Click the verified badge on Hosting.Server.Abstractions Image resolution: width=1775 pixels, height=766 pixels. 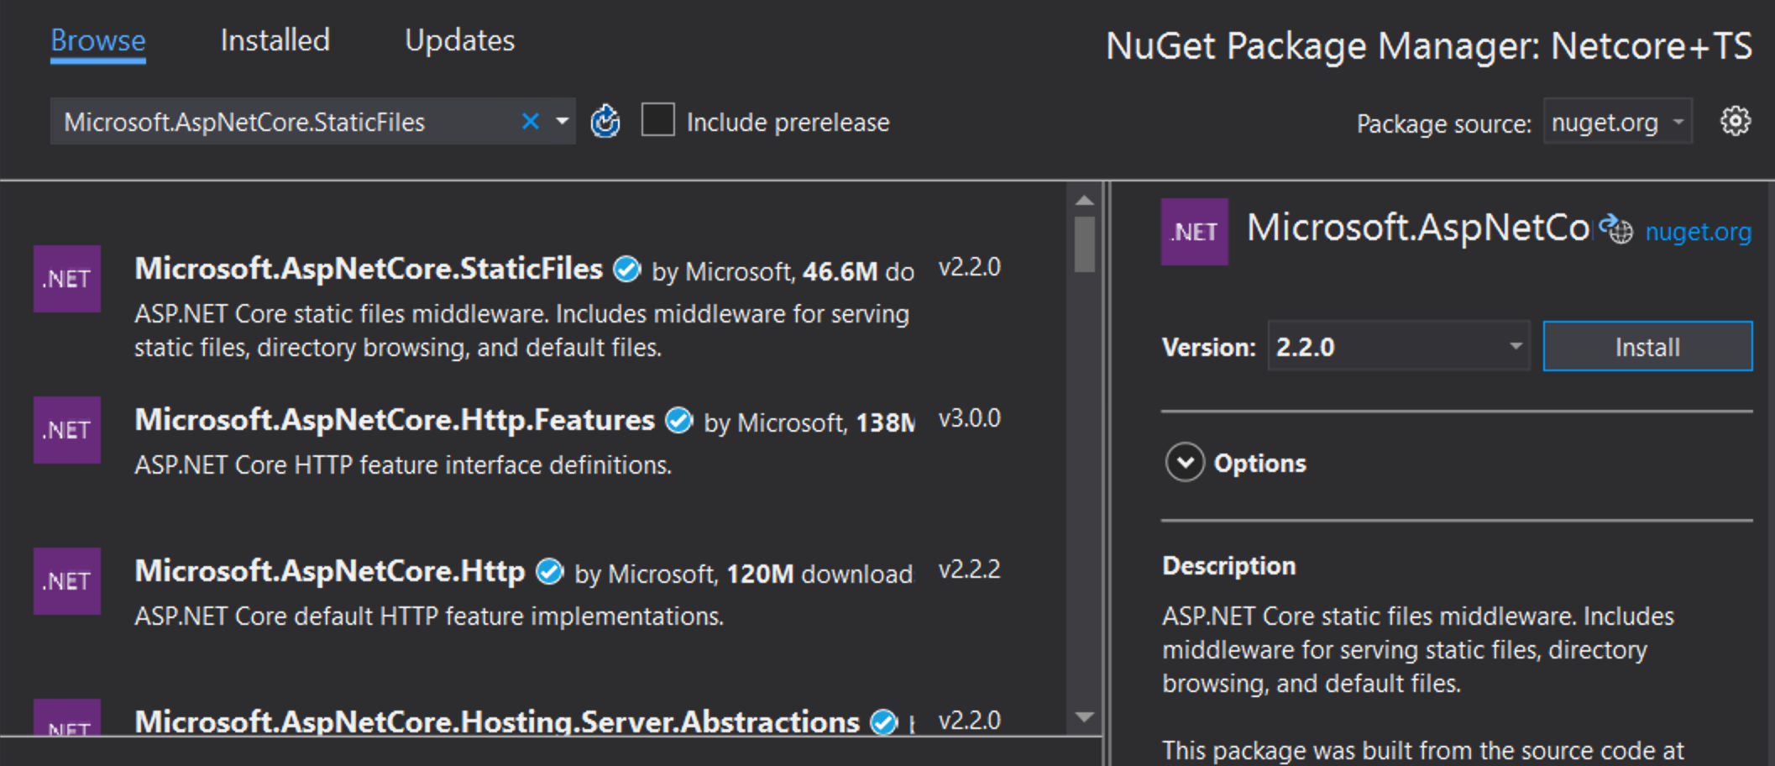[883, 720]
